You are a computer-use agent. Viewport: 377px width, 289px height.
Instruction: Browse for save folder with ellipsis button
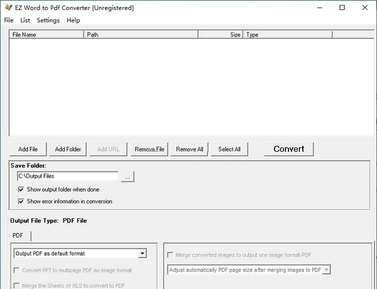pos(128,177)
